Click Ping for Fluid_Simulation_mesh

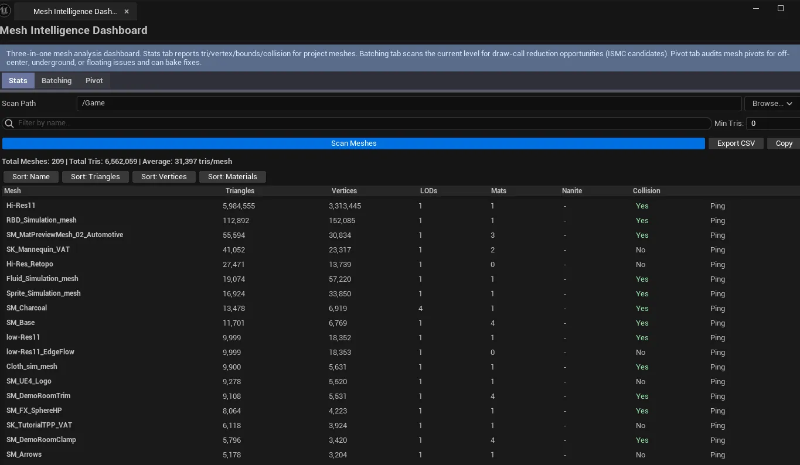click(x=717, y=279)
